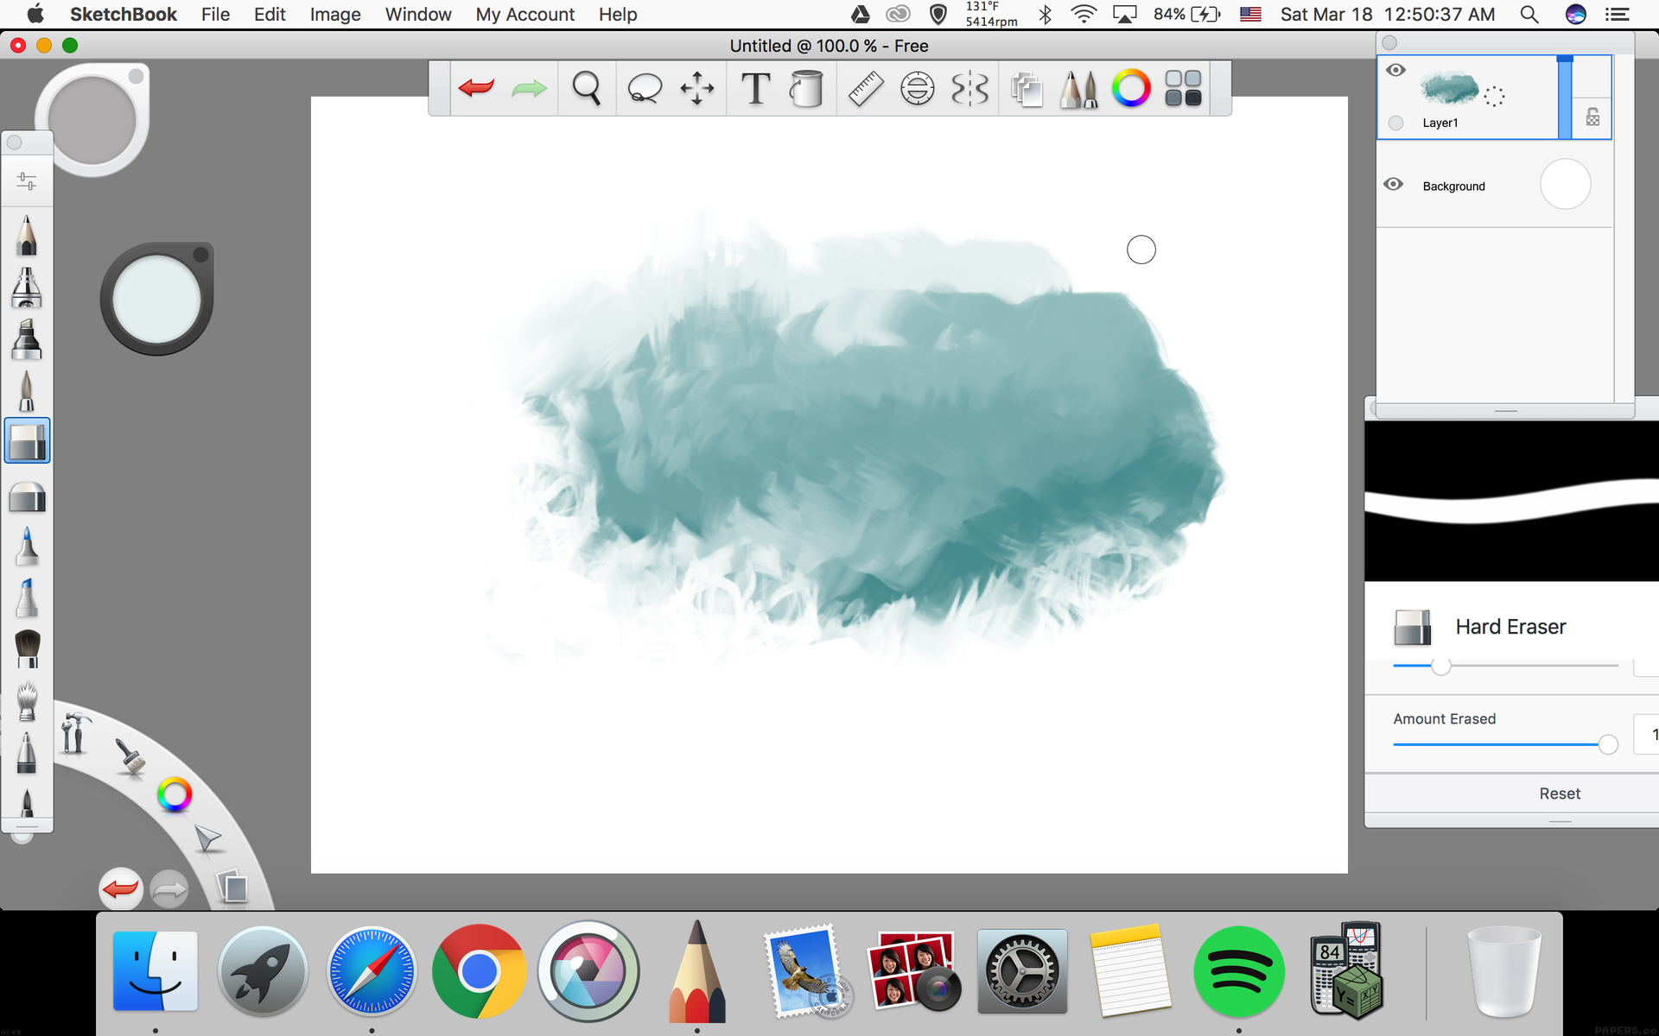Open the Brush Library icon
Image resolution: width=1659 pixels, height=1036 pixels.
[1078, 88]
